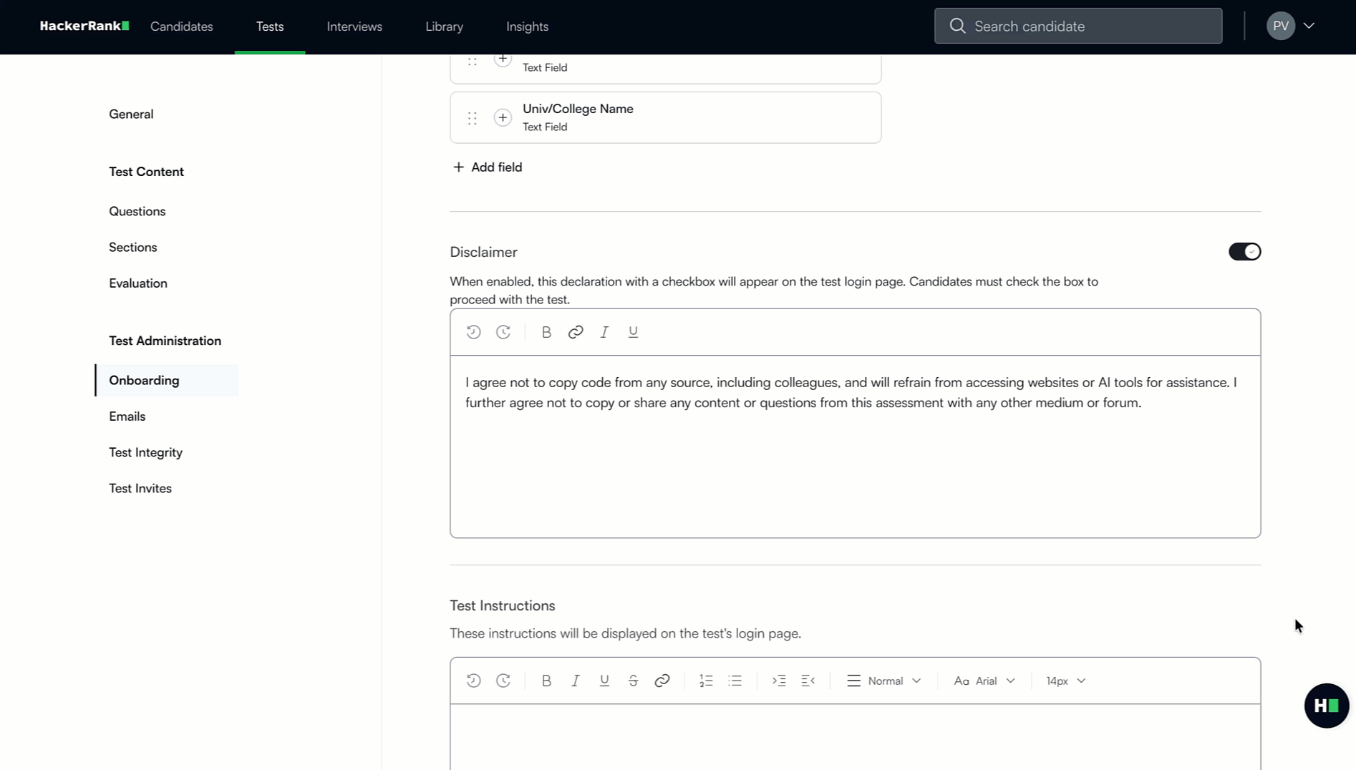
Task: Select the hyperlink icon in the Disclaimer toolbar
Action: coord(575,331)
